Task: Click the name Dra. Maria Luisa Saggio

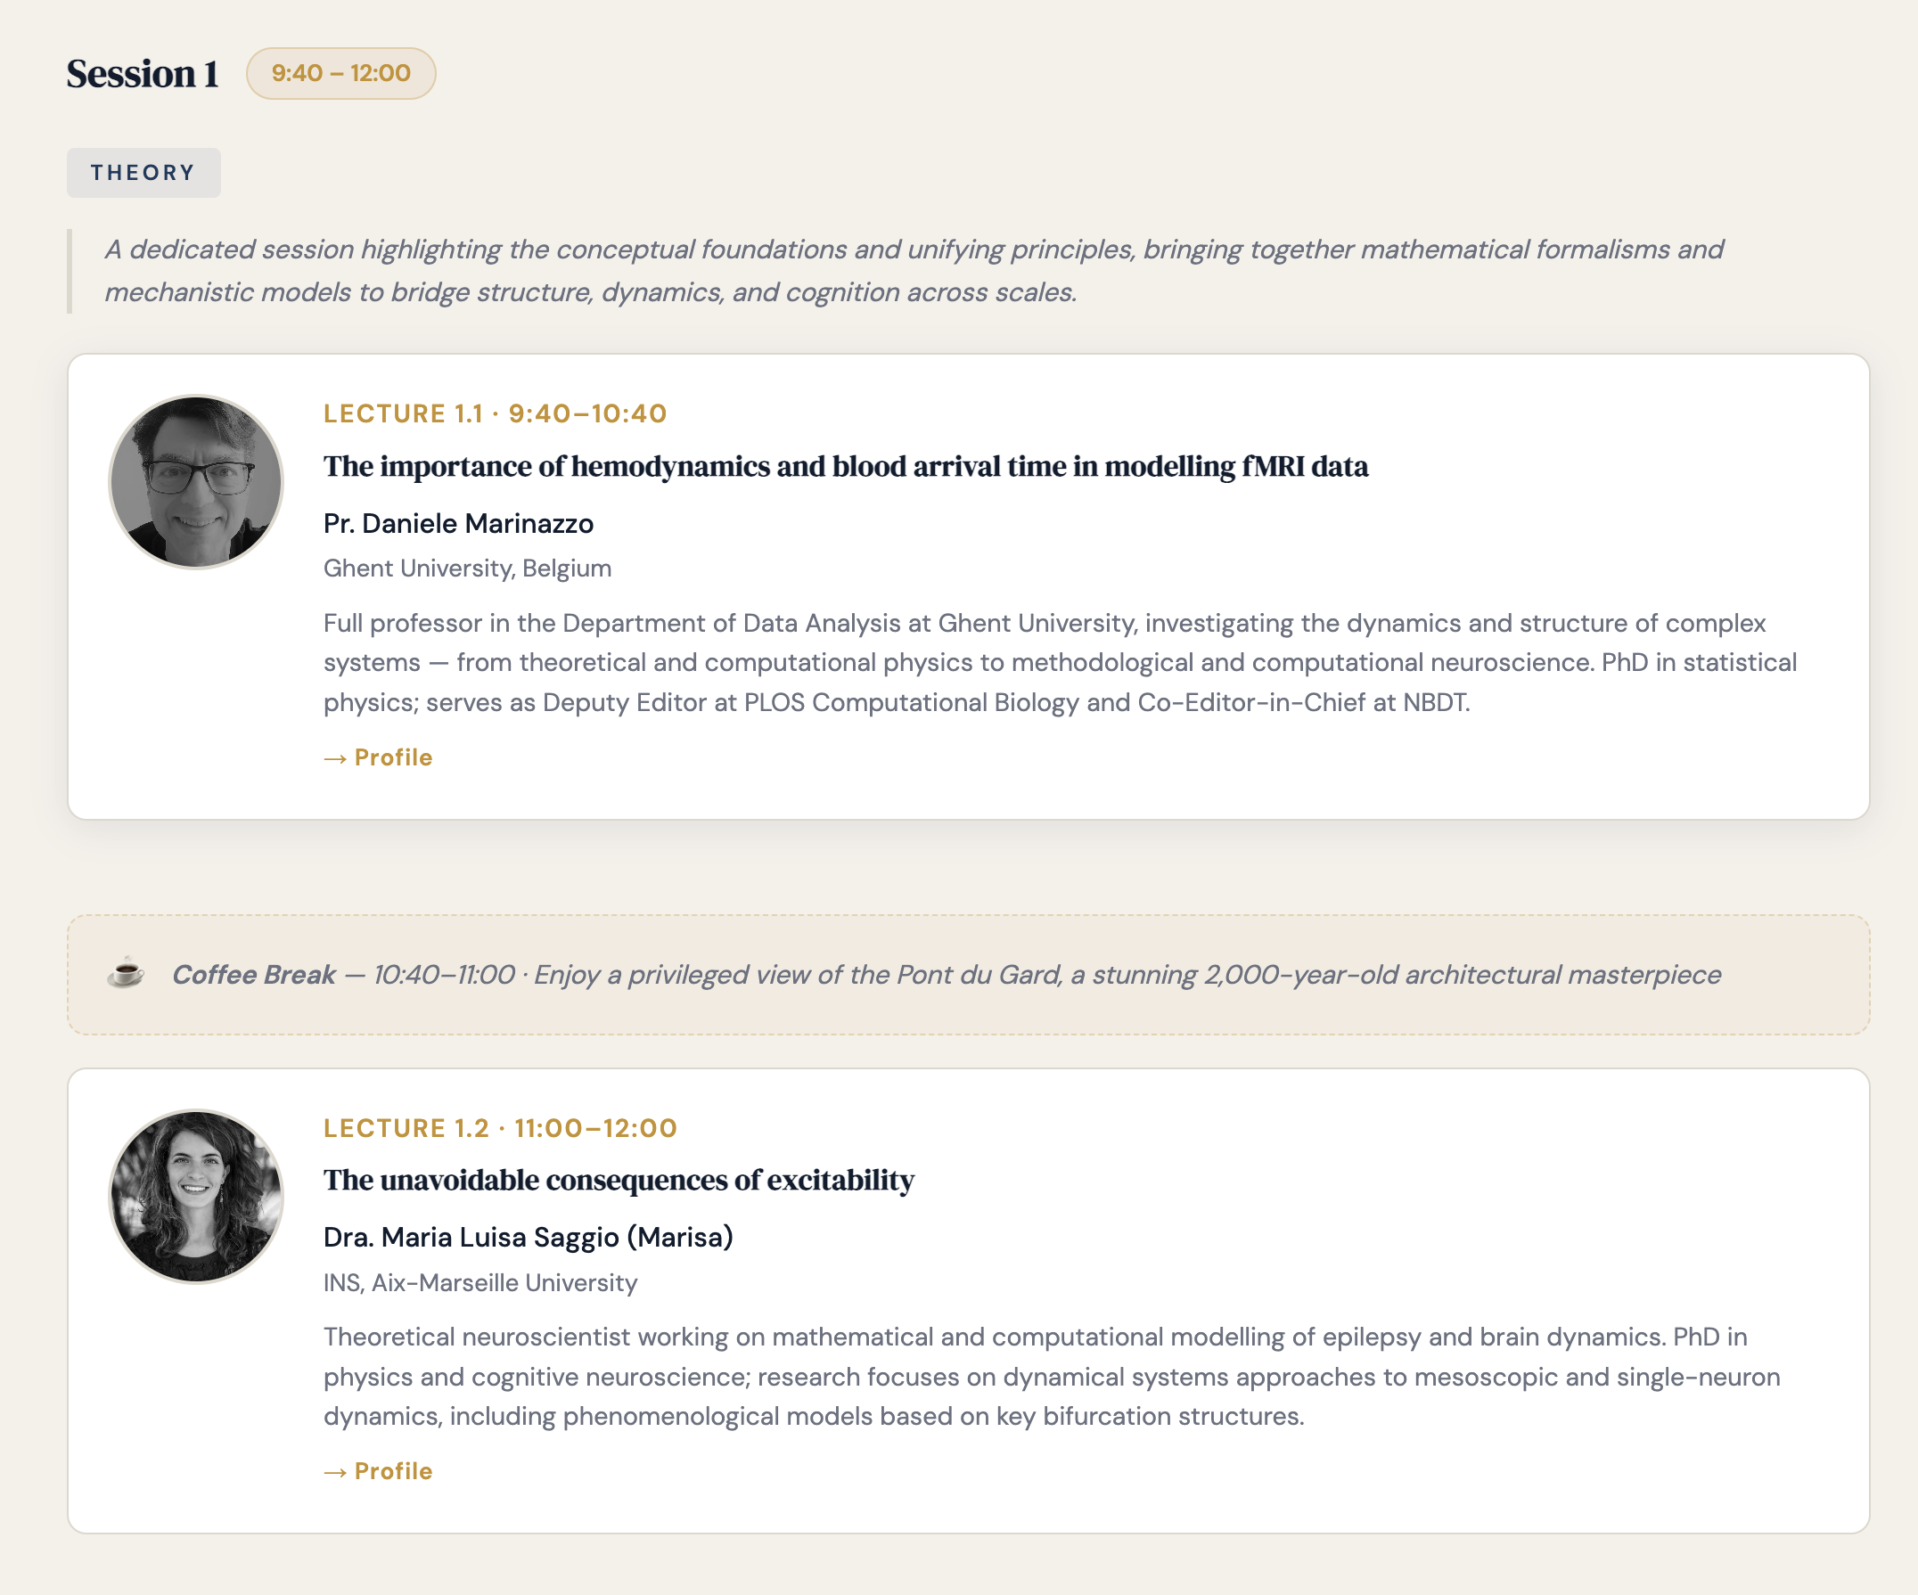Action: pyautogui.click(x=528, y=1237)
